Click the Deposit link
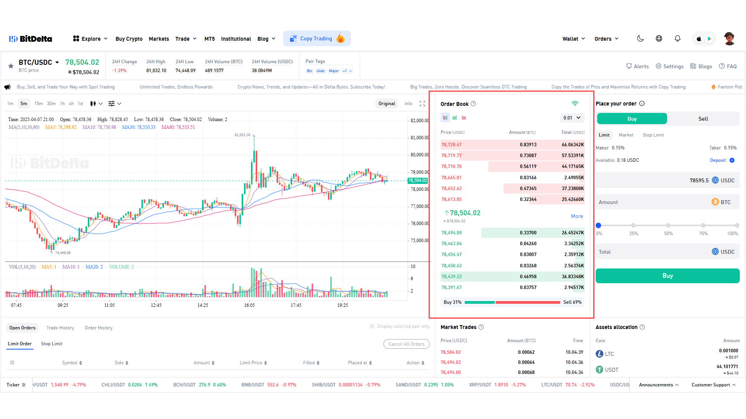746x419 pixels. point(718,160)
